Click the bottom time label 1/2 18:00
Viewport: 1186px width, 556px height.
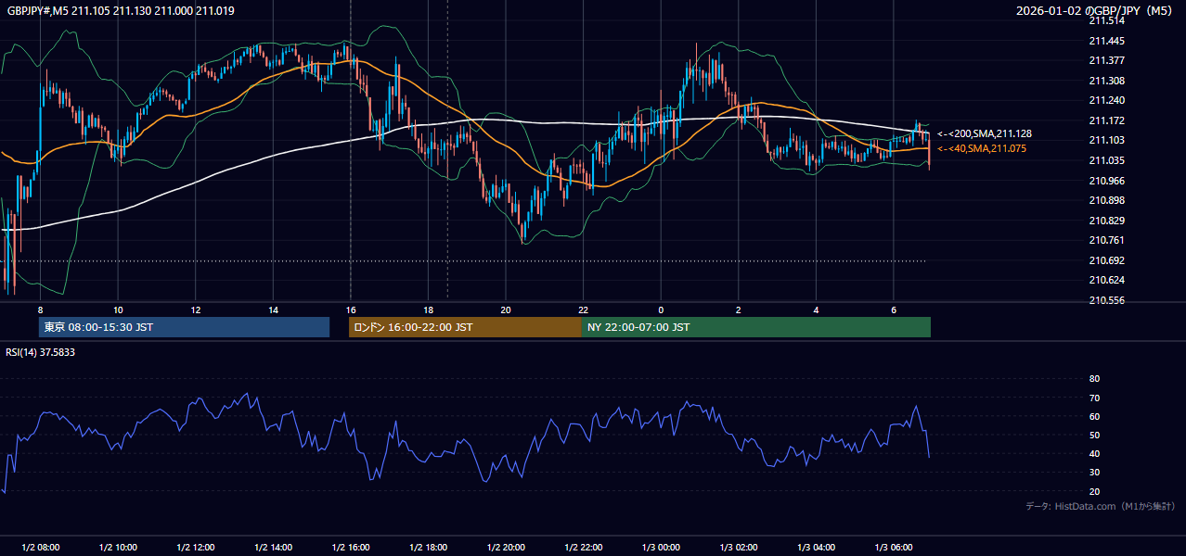pyautogui.click(x=428, y=547)
